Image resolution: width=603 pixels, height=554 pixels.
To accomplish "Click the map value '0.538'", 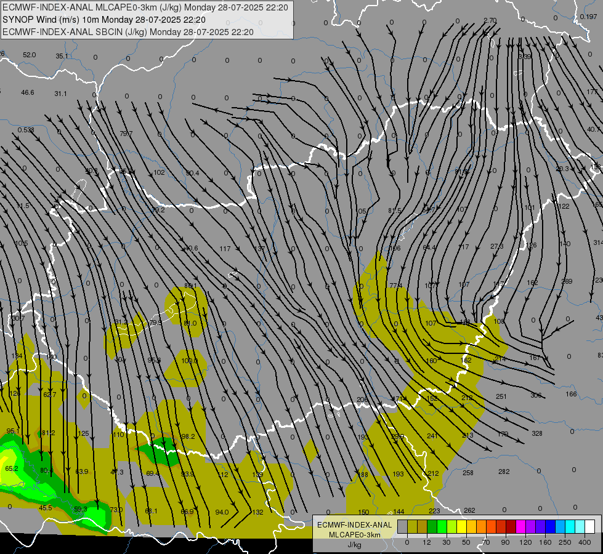I will [x=26, y=130].
